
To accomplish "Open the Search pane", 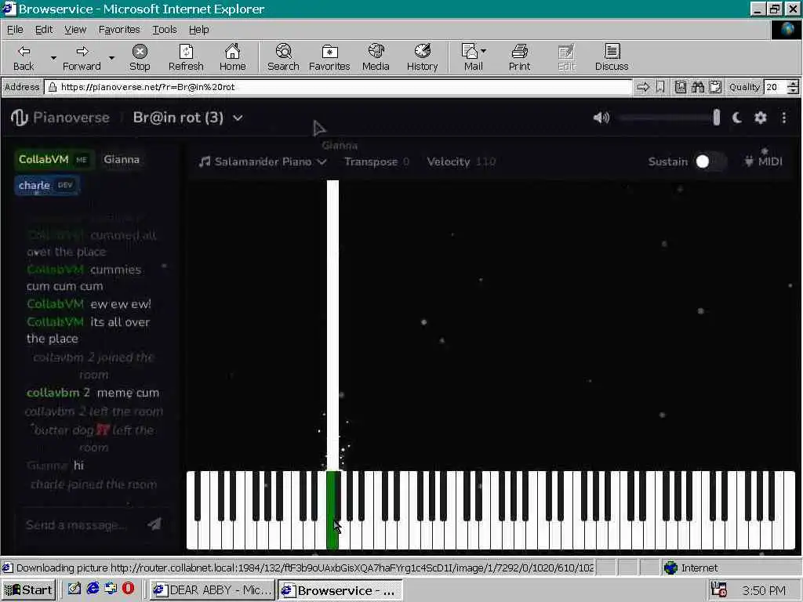I will coord(283,57).
